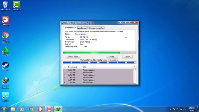The image size is (199, 112).
Task: Click the N. column header
Action: click(x=65, y=67)
